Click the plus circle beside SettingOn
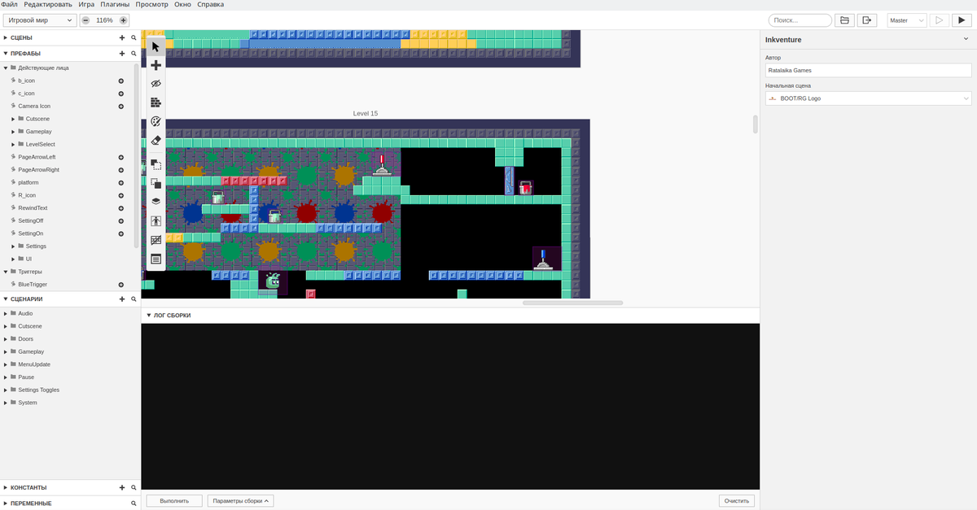Image resolution: width=977 pixels, height=510 pixels. click(x=121, y=233)
